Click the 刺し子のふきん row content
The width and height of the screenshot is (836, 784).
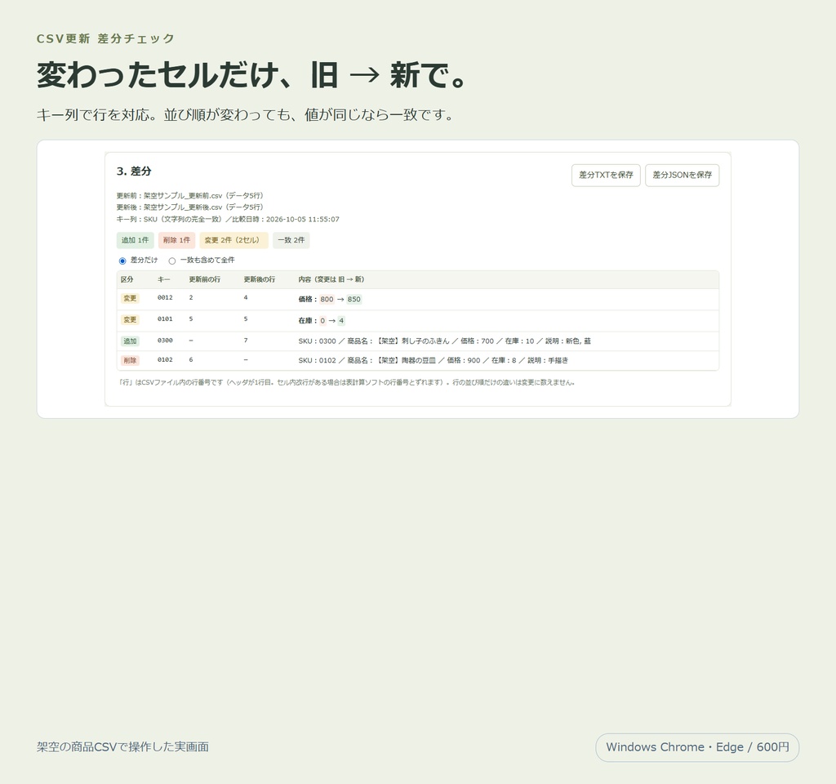(x=444, y=341)
